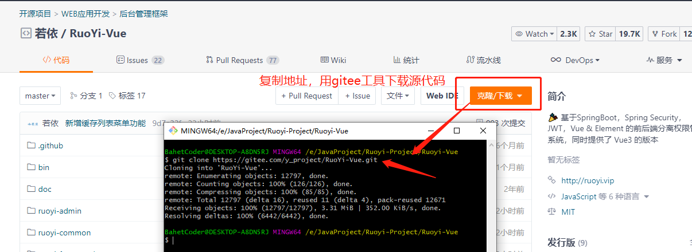Click the tag icon beside 标签 17
The image size is (692, 252).
click(x=112, y=96)
